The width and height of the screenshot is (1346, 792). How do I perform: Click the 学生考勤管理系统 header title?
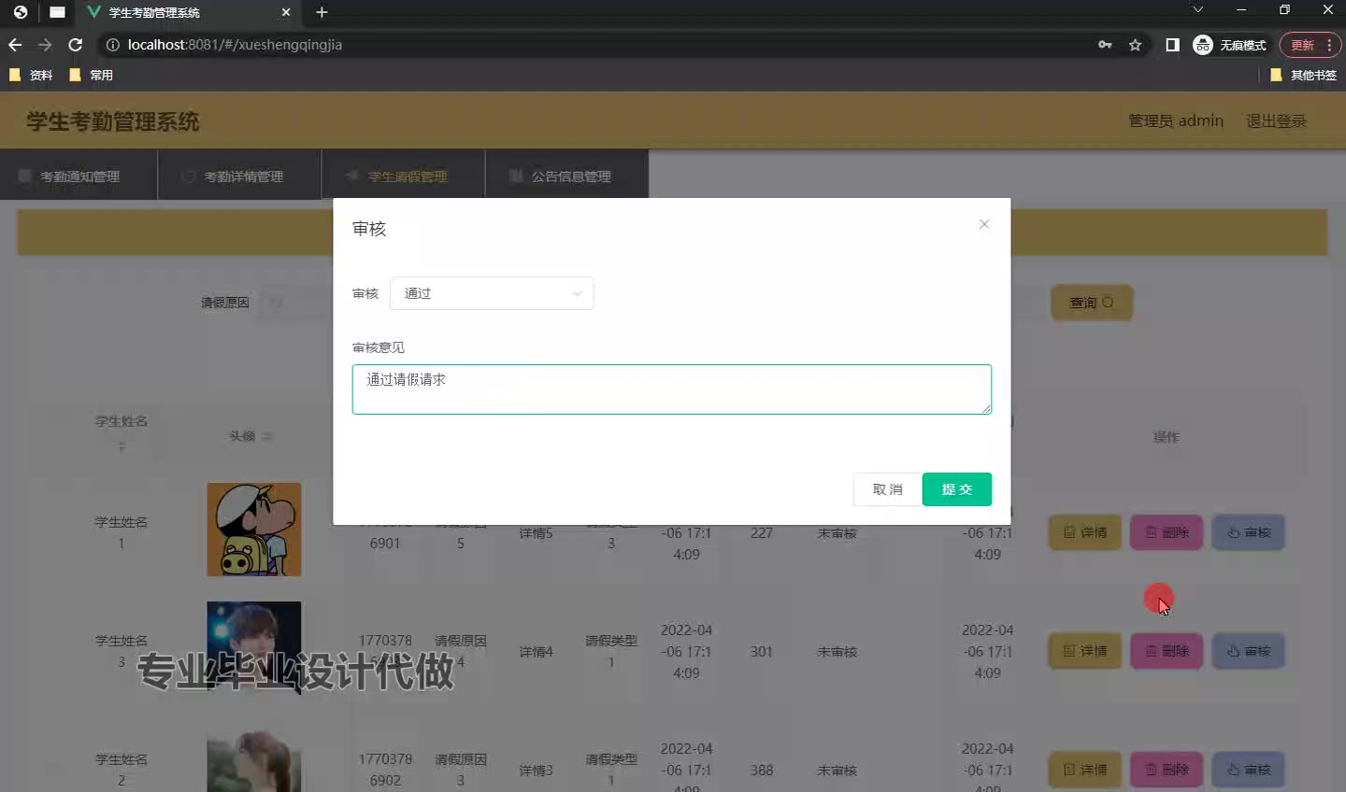click(x=113, y=121)
